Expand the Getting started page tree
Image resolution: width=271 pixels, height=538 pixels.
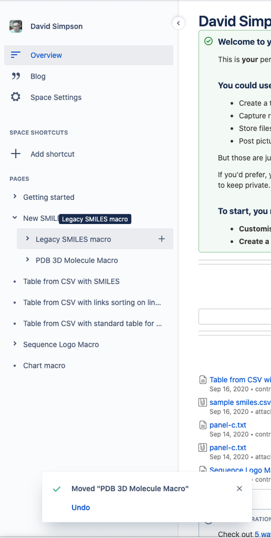[15, 197]
